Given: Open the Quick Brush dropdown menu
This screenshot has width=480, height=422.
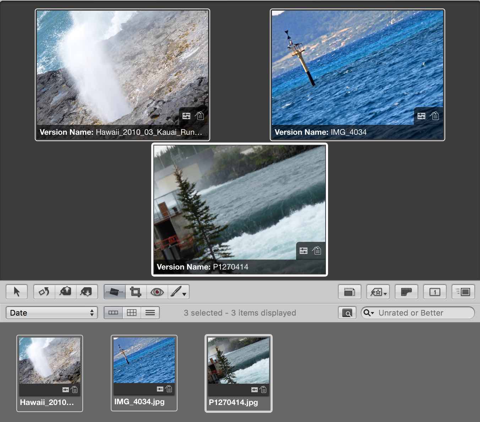Looking at the screenshot, I should pyautogui.click(x=179, y=292).
